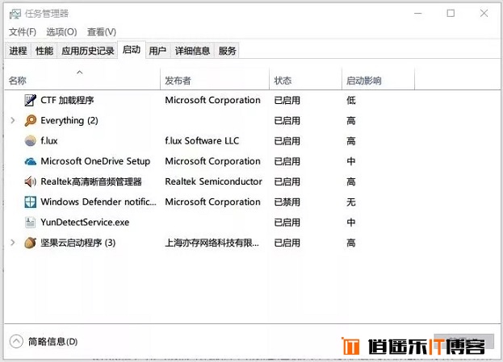
Task: Select 坚果云启动程序 (3) entry name
Action: pos(78,243)
